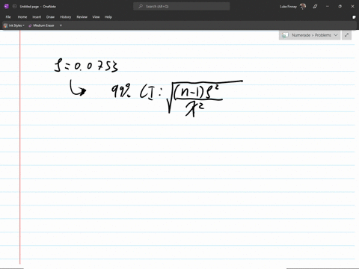The width and height of the screenshot is (359, 269).
Task: Expand the Ink Styles dropdown arrow
Action: [x=23, y=25]
